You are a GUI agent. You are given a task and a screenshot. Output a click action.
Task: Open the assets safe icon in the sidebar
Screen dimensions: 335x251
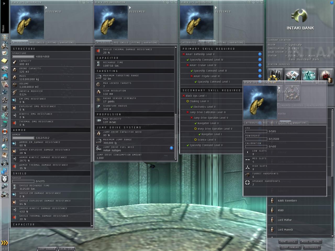click(4, 108)
